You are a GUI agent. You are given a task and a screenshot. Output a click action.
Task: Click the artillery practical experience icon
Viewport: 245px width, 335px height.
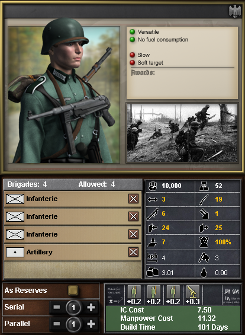(193, 292)
